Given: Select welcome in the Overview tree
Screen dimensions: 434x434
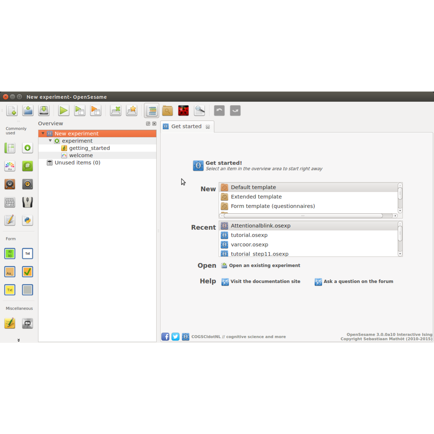Looking at the screenshot, I should tap(81, 155).
